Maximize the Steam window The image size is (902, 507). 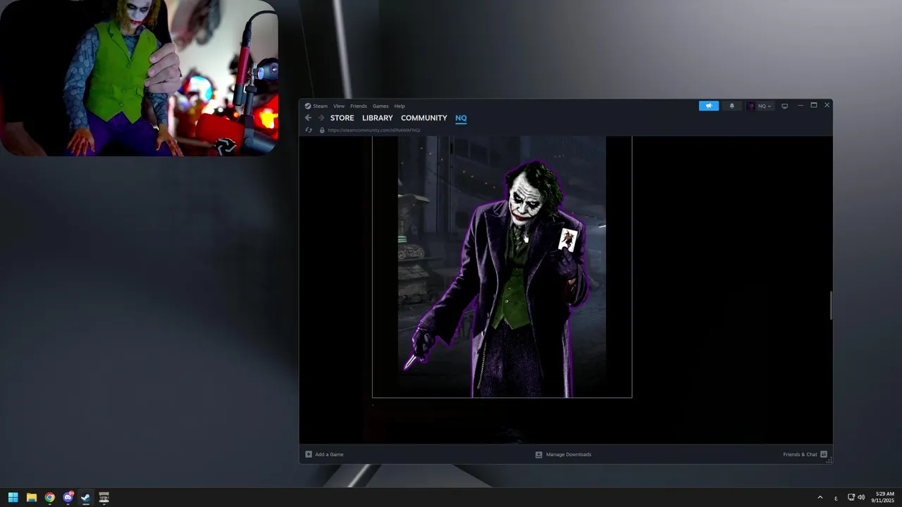click(814, 106)
